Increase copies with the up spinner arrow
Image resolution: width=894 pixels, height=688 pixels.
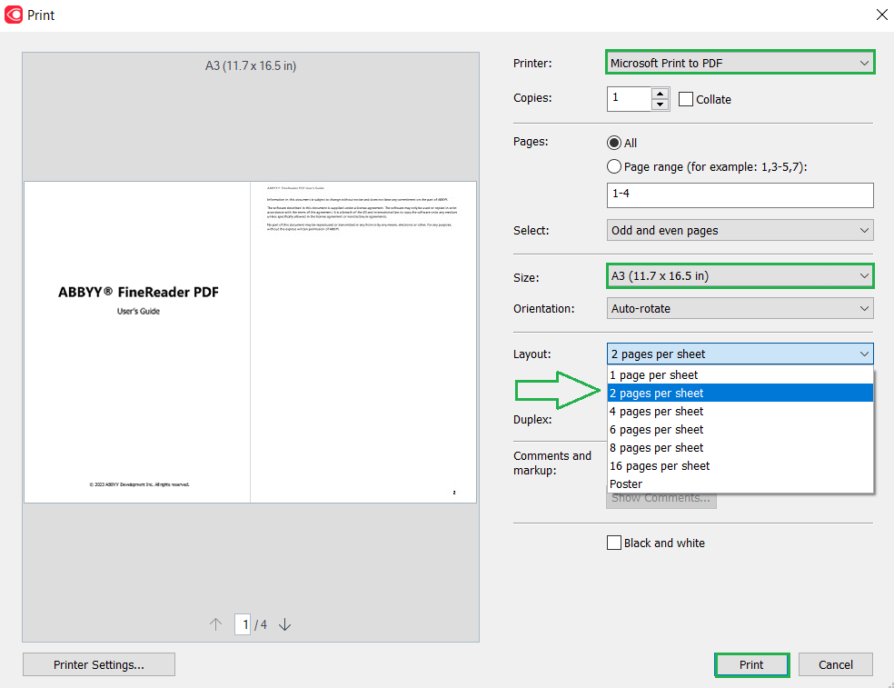coord(660,94)
